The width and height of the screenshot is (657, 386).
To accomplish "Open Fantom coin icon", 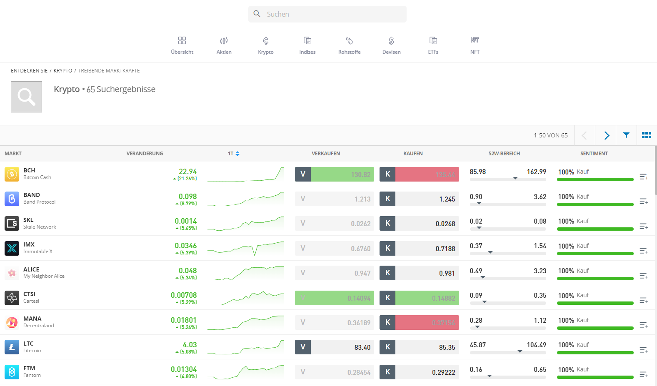I will click(x=12, y=372).
